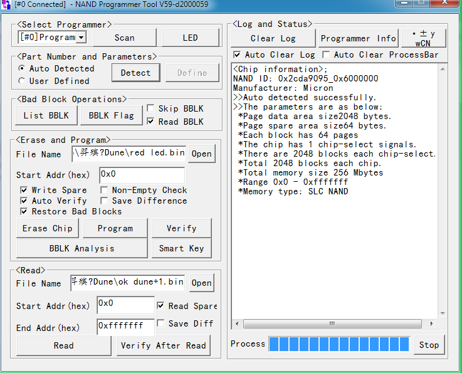This screenshot has height=373, width=462.
Task: Select the Auto Detected radio option
Action: pos(23,68)
